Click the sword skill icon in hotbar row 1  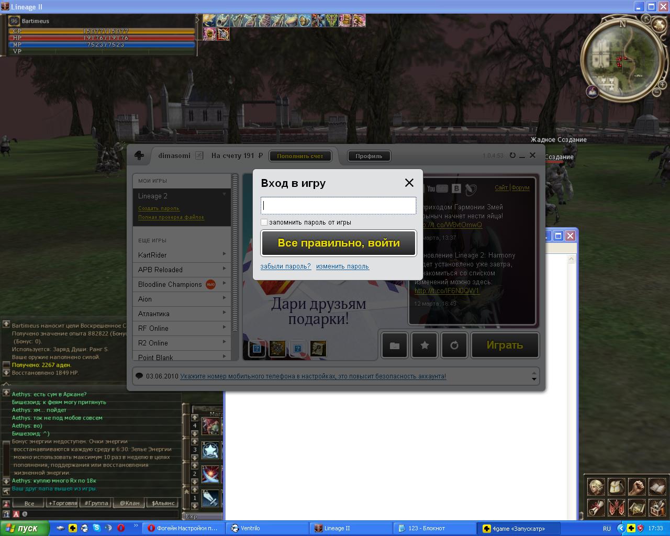point(210,498)
